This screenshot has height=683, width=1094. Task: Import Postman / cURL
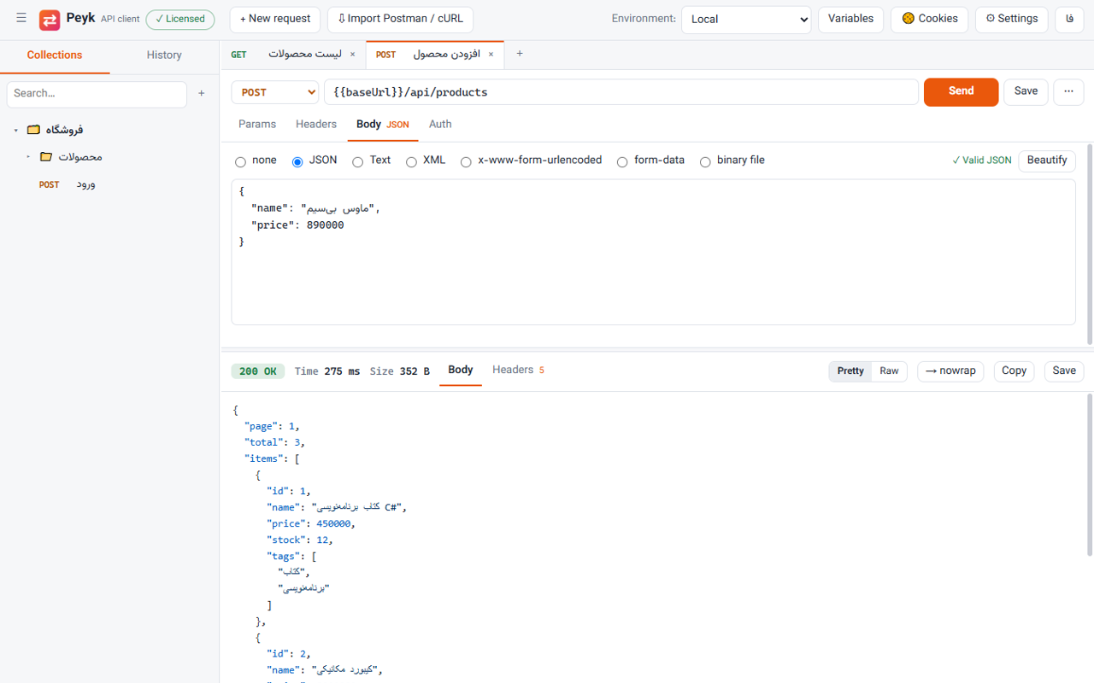400,20
